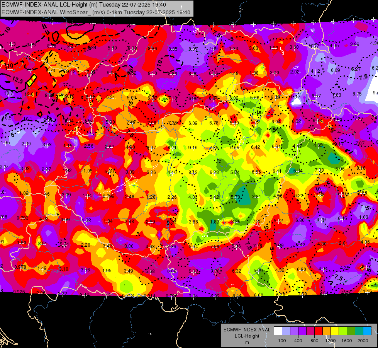378x348 pixels.
Task: Click the wind shear value 10.7
Action: coord(8,93)
